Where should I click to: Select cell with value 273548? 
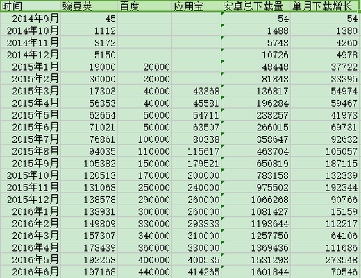coord(325,259)
